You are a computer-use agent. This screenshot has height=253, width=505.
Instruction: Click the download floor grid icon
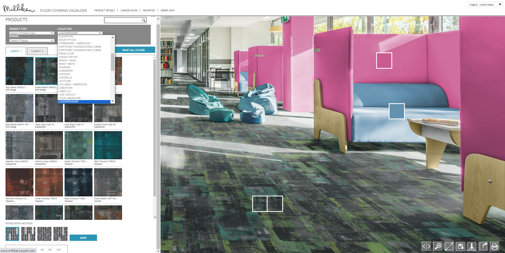(x=472, y=246)
